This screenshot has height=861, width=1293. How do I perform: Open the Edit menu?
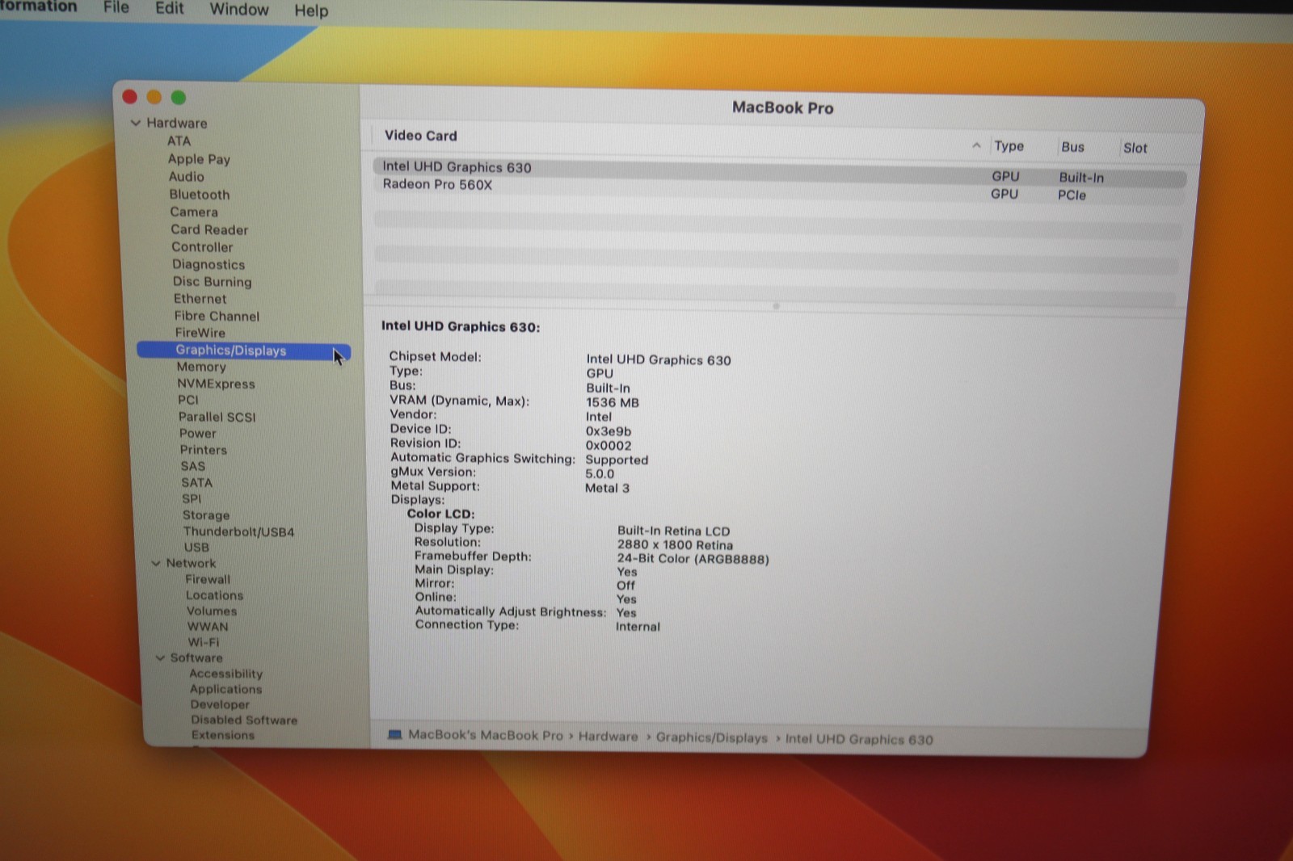(169, 8)
